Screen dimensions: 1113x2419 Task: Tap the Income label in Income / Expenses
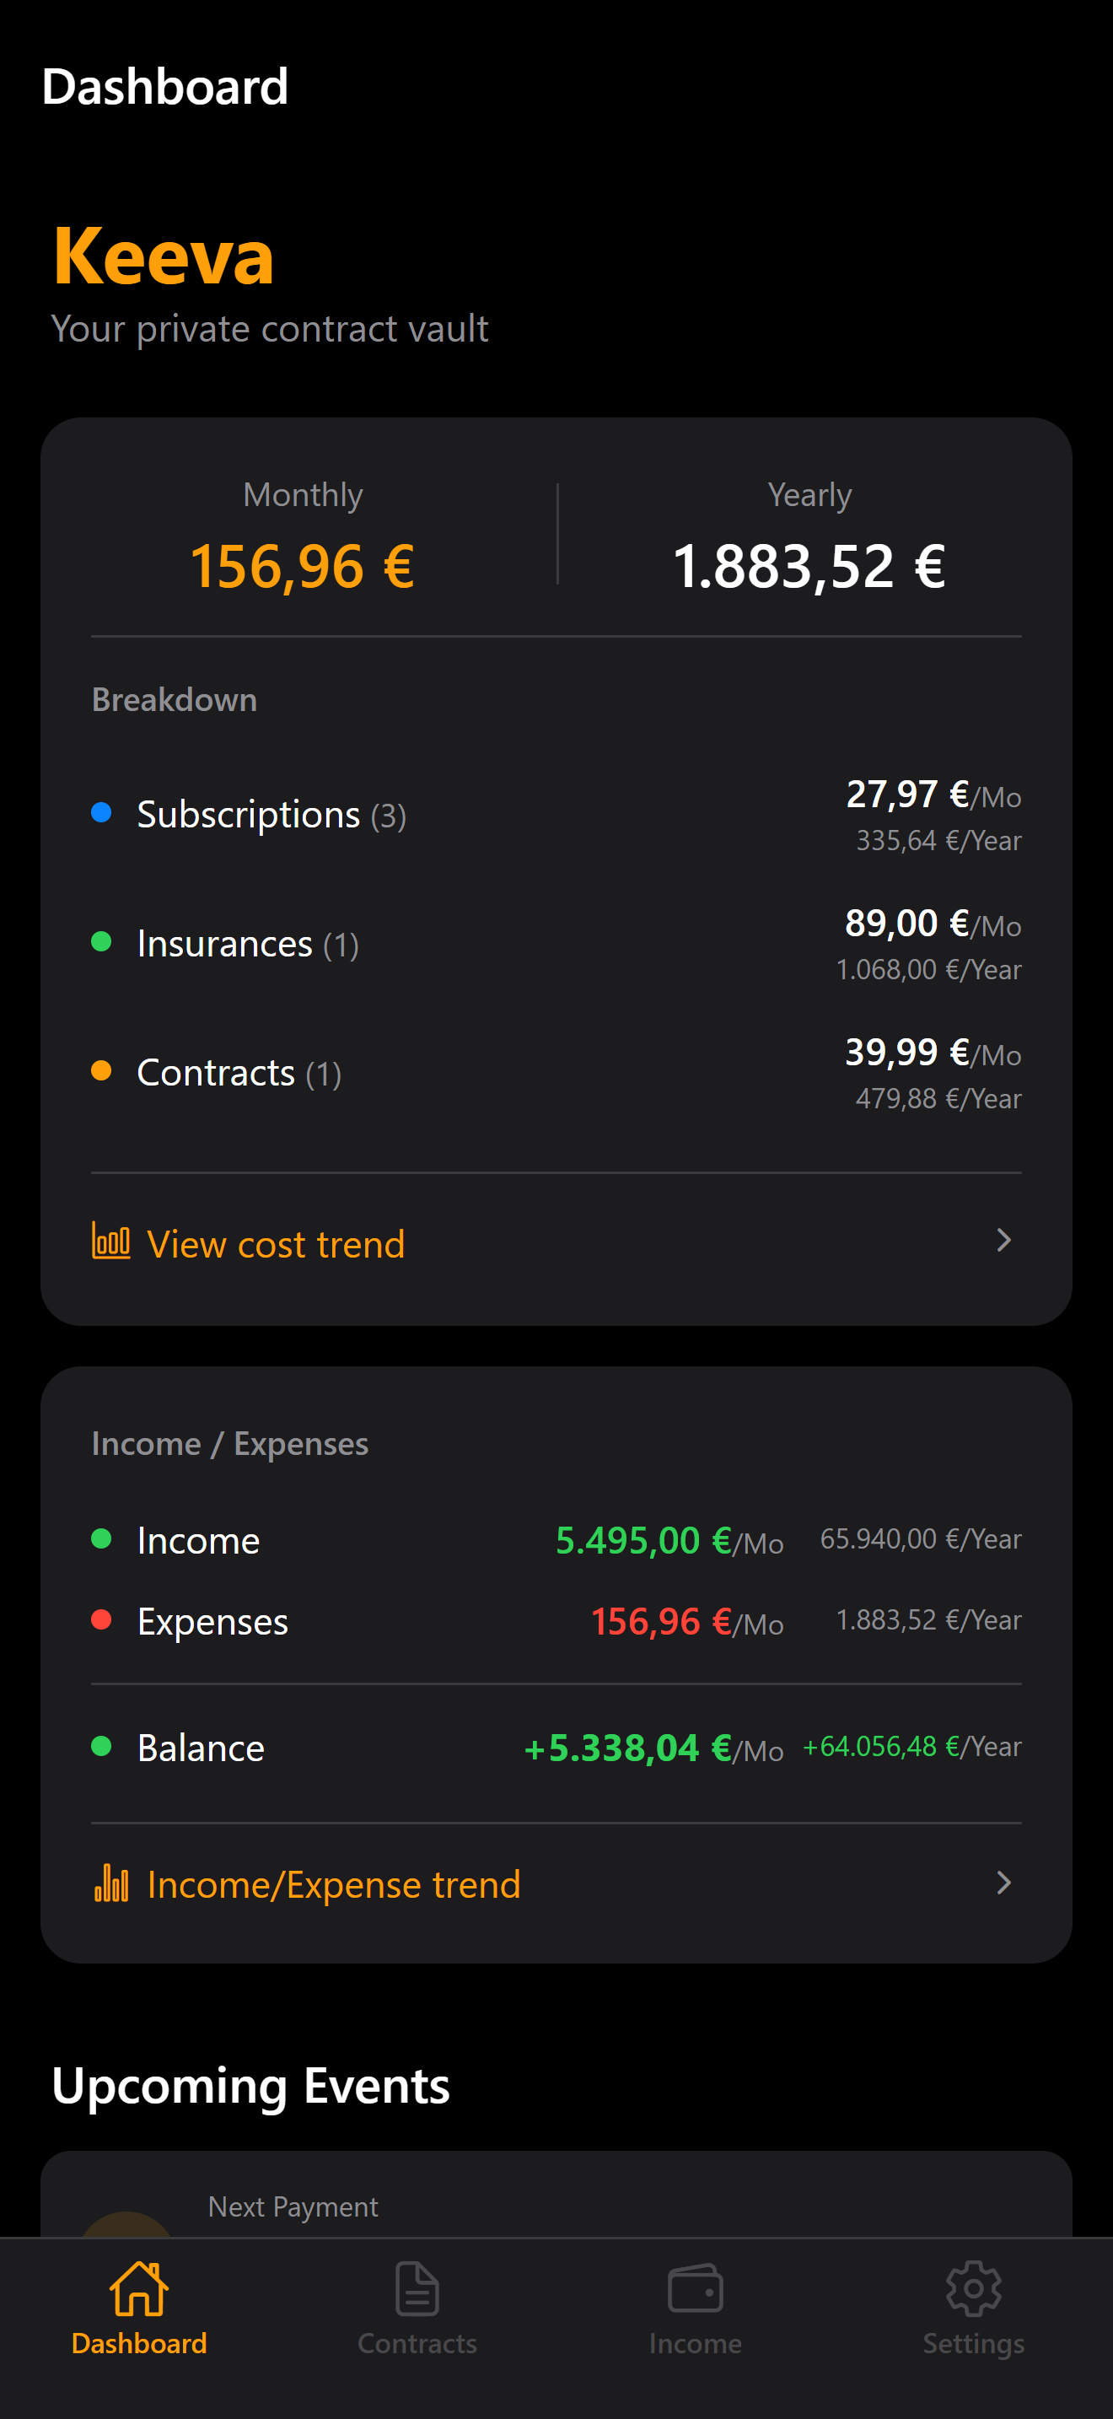pyautogui.click(x=198, y=1540)
